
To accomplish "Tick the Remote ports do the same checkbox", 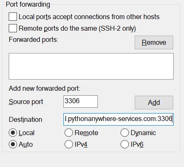I will (13, 28).
